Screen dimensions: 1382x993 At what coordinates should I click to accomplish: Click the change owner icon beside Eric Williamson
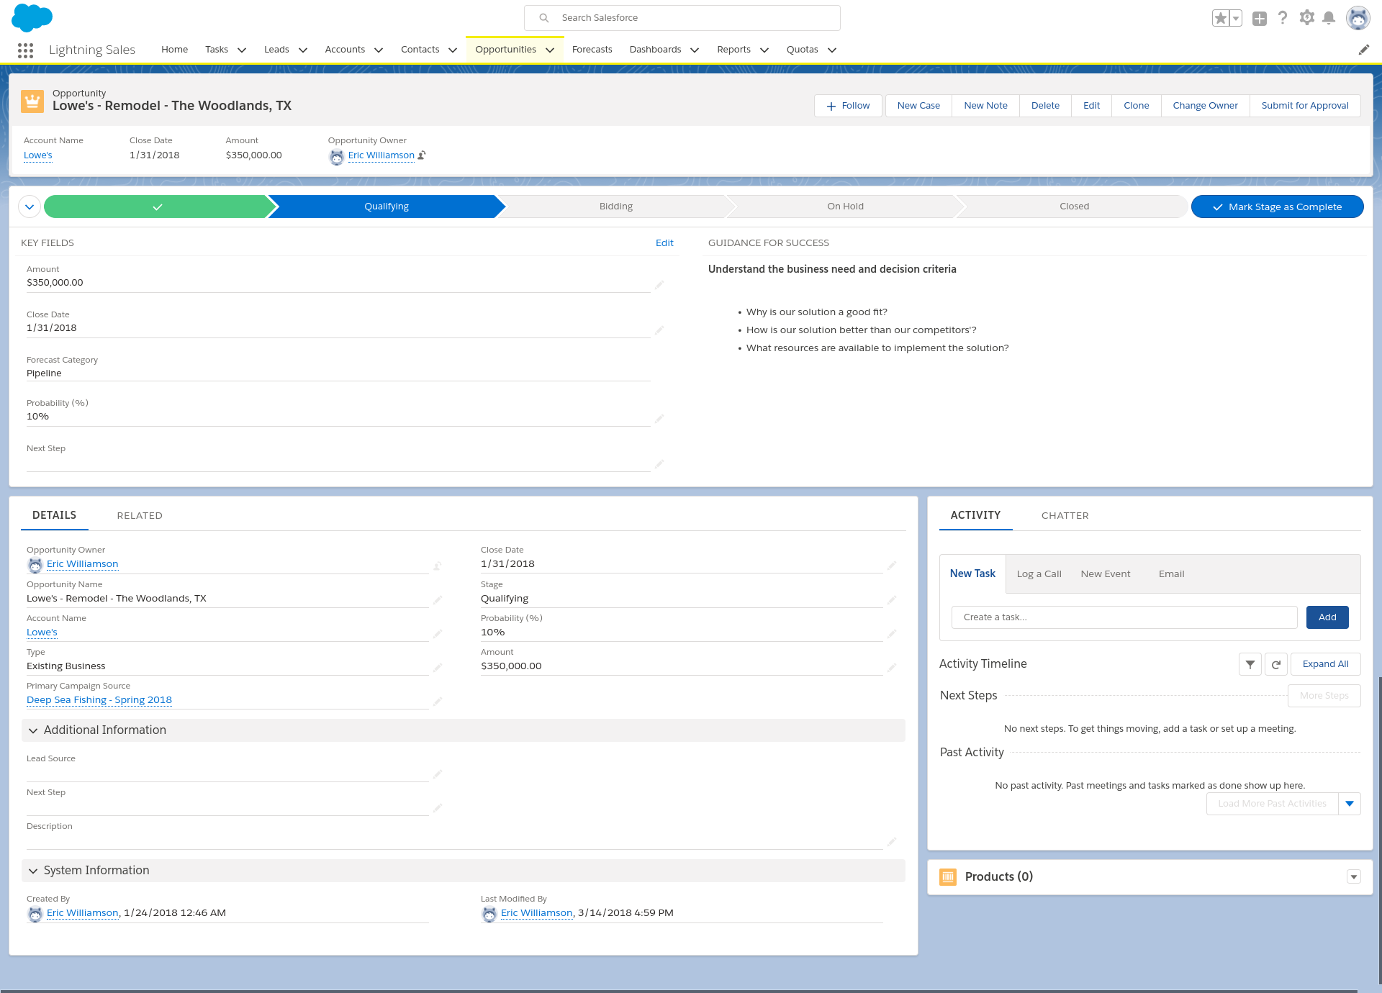422,155
